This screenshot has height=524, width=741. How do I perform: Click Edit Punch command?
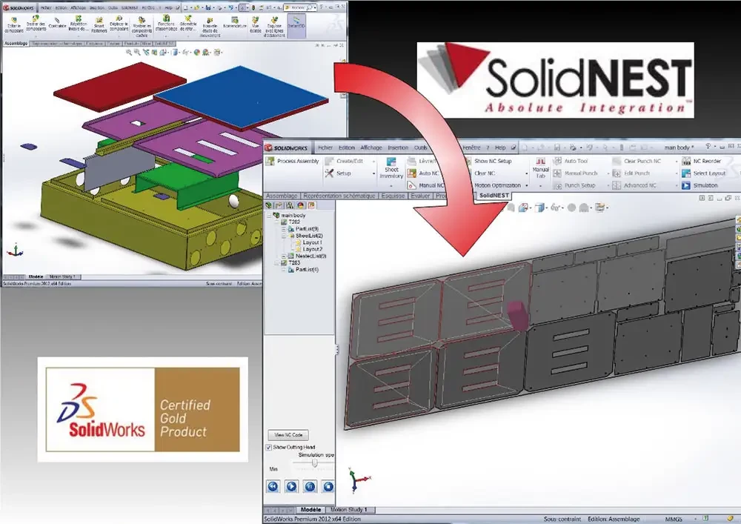tap(631, 173)
